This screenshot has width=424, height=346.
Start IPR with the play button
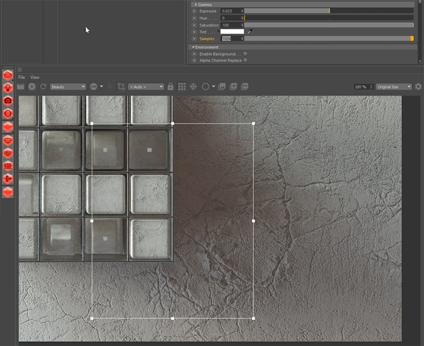tap(32, 86)
